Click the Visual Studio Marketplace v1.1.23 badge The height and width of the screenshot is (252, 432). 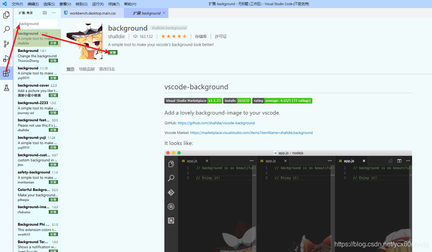point(193,101)
